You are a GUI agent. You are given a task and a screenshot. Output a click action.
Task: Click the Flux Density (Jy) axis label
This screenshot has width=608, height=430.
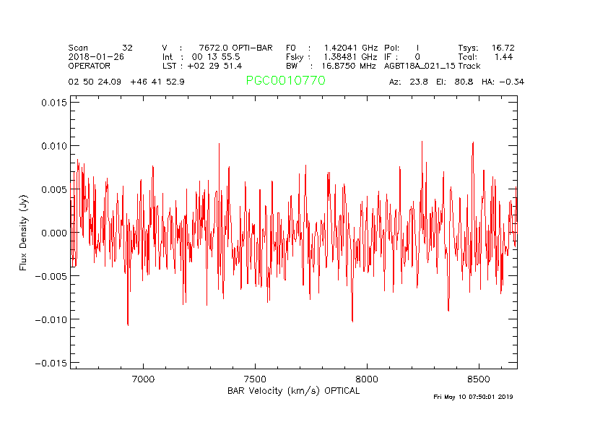pyautogui.click(x=23, y=233)
